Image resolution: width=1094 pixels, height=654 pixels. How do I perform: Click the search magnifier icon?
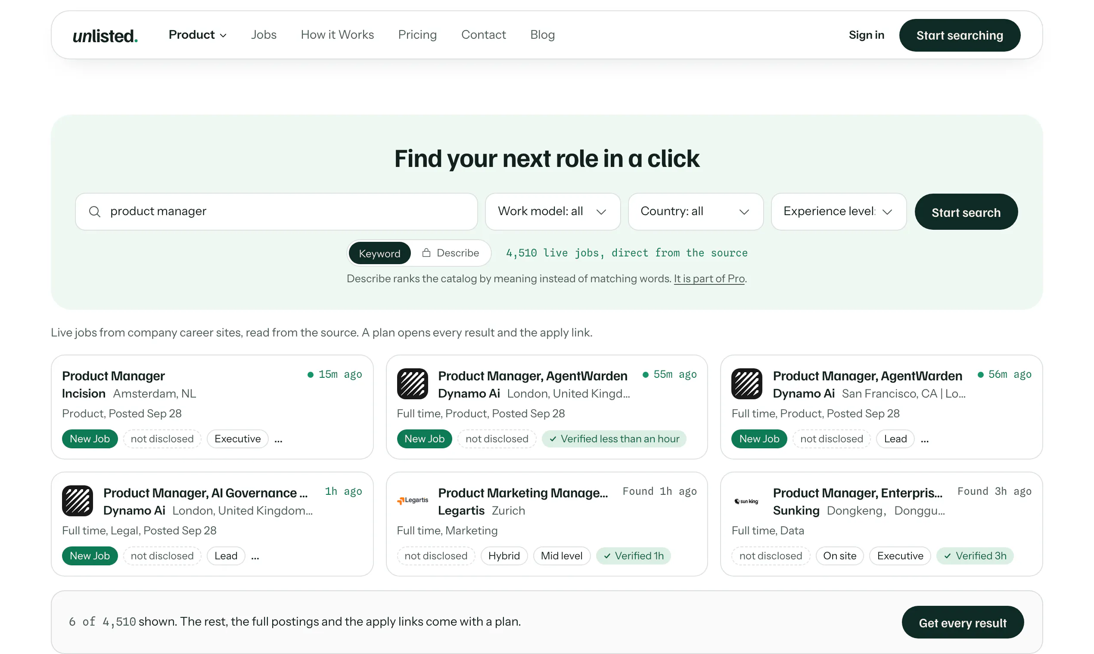tap(94, 212)
